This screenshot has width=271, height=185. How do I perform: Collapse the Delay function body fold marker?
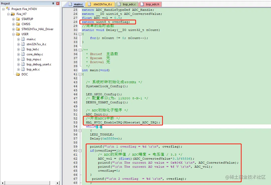tap(80, 34)
